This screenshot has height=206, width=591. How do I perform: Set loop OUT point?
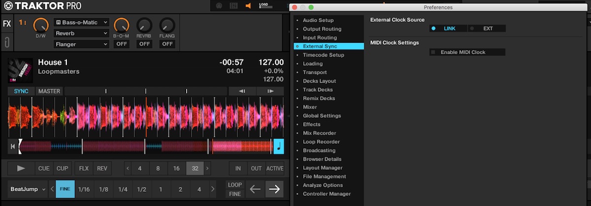(x=256, y=168)
